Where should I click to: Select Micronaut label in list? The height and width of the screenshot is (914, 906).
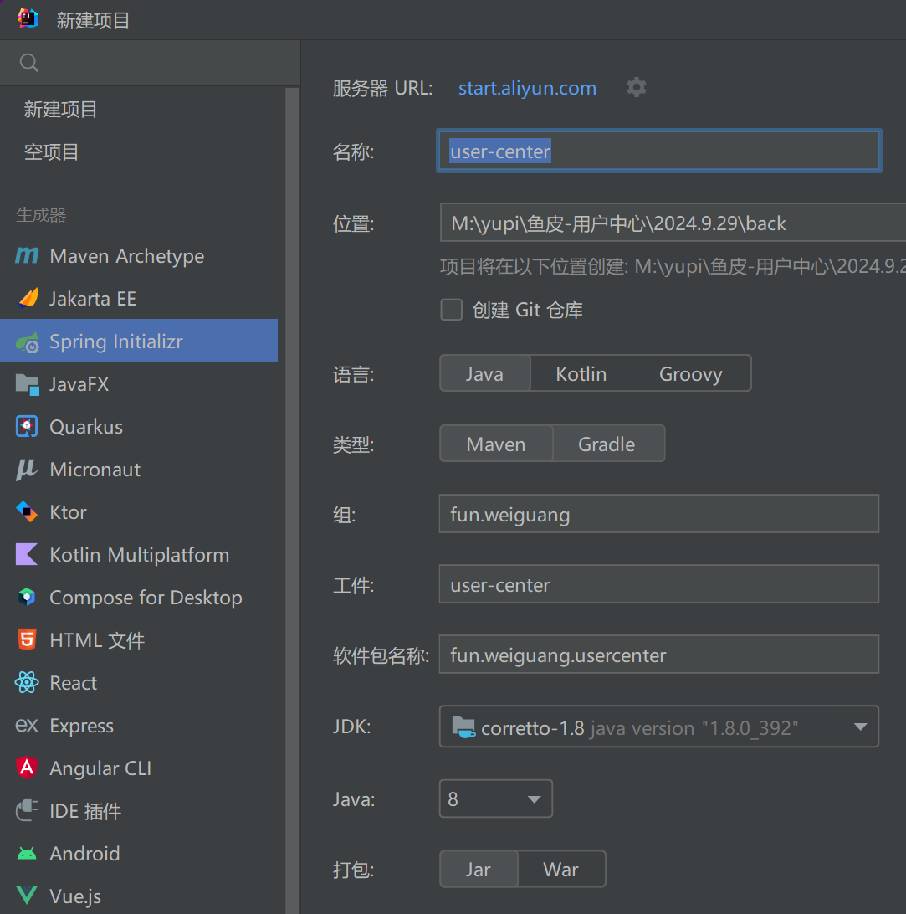click(x=95, y=470)
